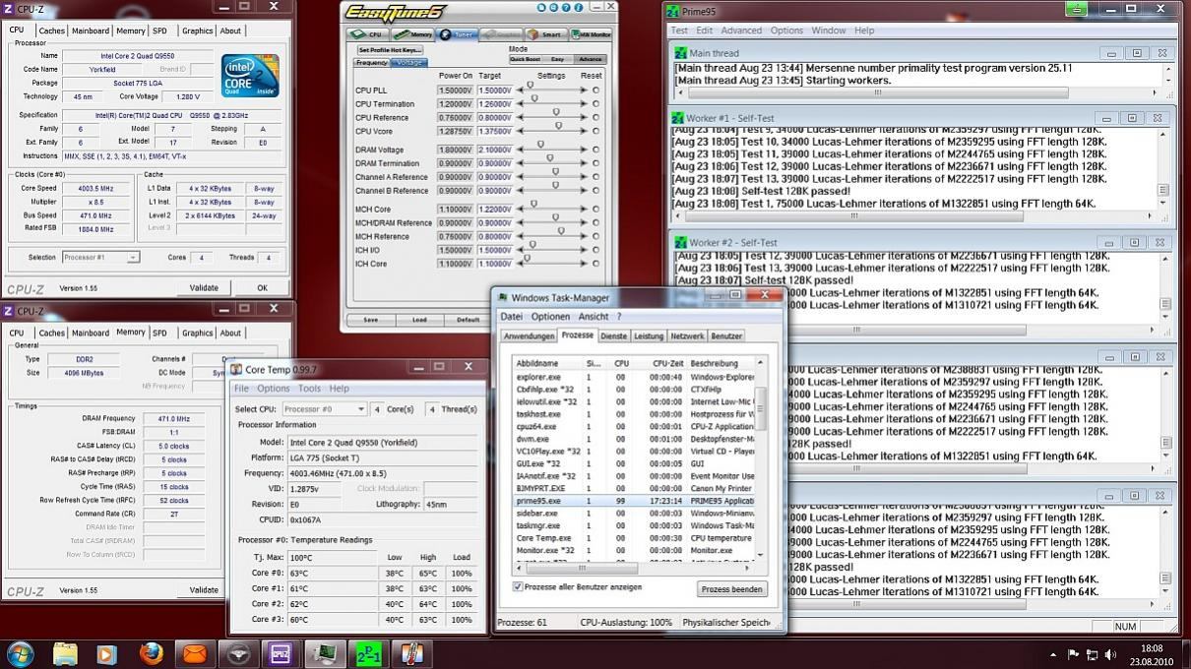Open EasyTune6 HW Monitor tab
1191x669 pixels.
pyautogui.click(x=591, y=34)
